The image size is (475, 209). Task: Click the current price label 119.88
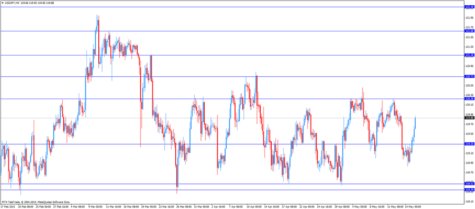tap(469, 118)
